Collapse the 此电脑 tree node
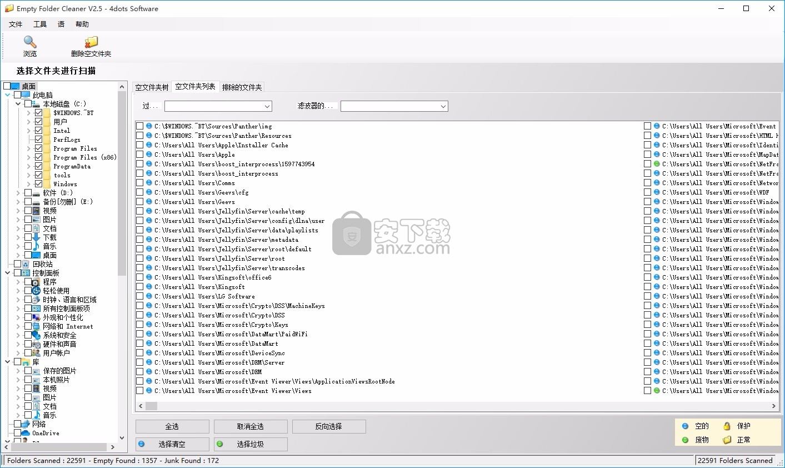Screen dimensions: 785x468 (x=8, y=95)
